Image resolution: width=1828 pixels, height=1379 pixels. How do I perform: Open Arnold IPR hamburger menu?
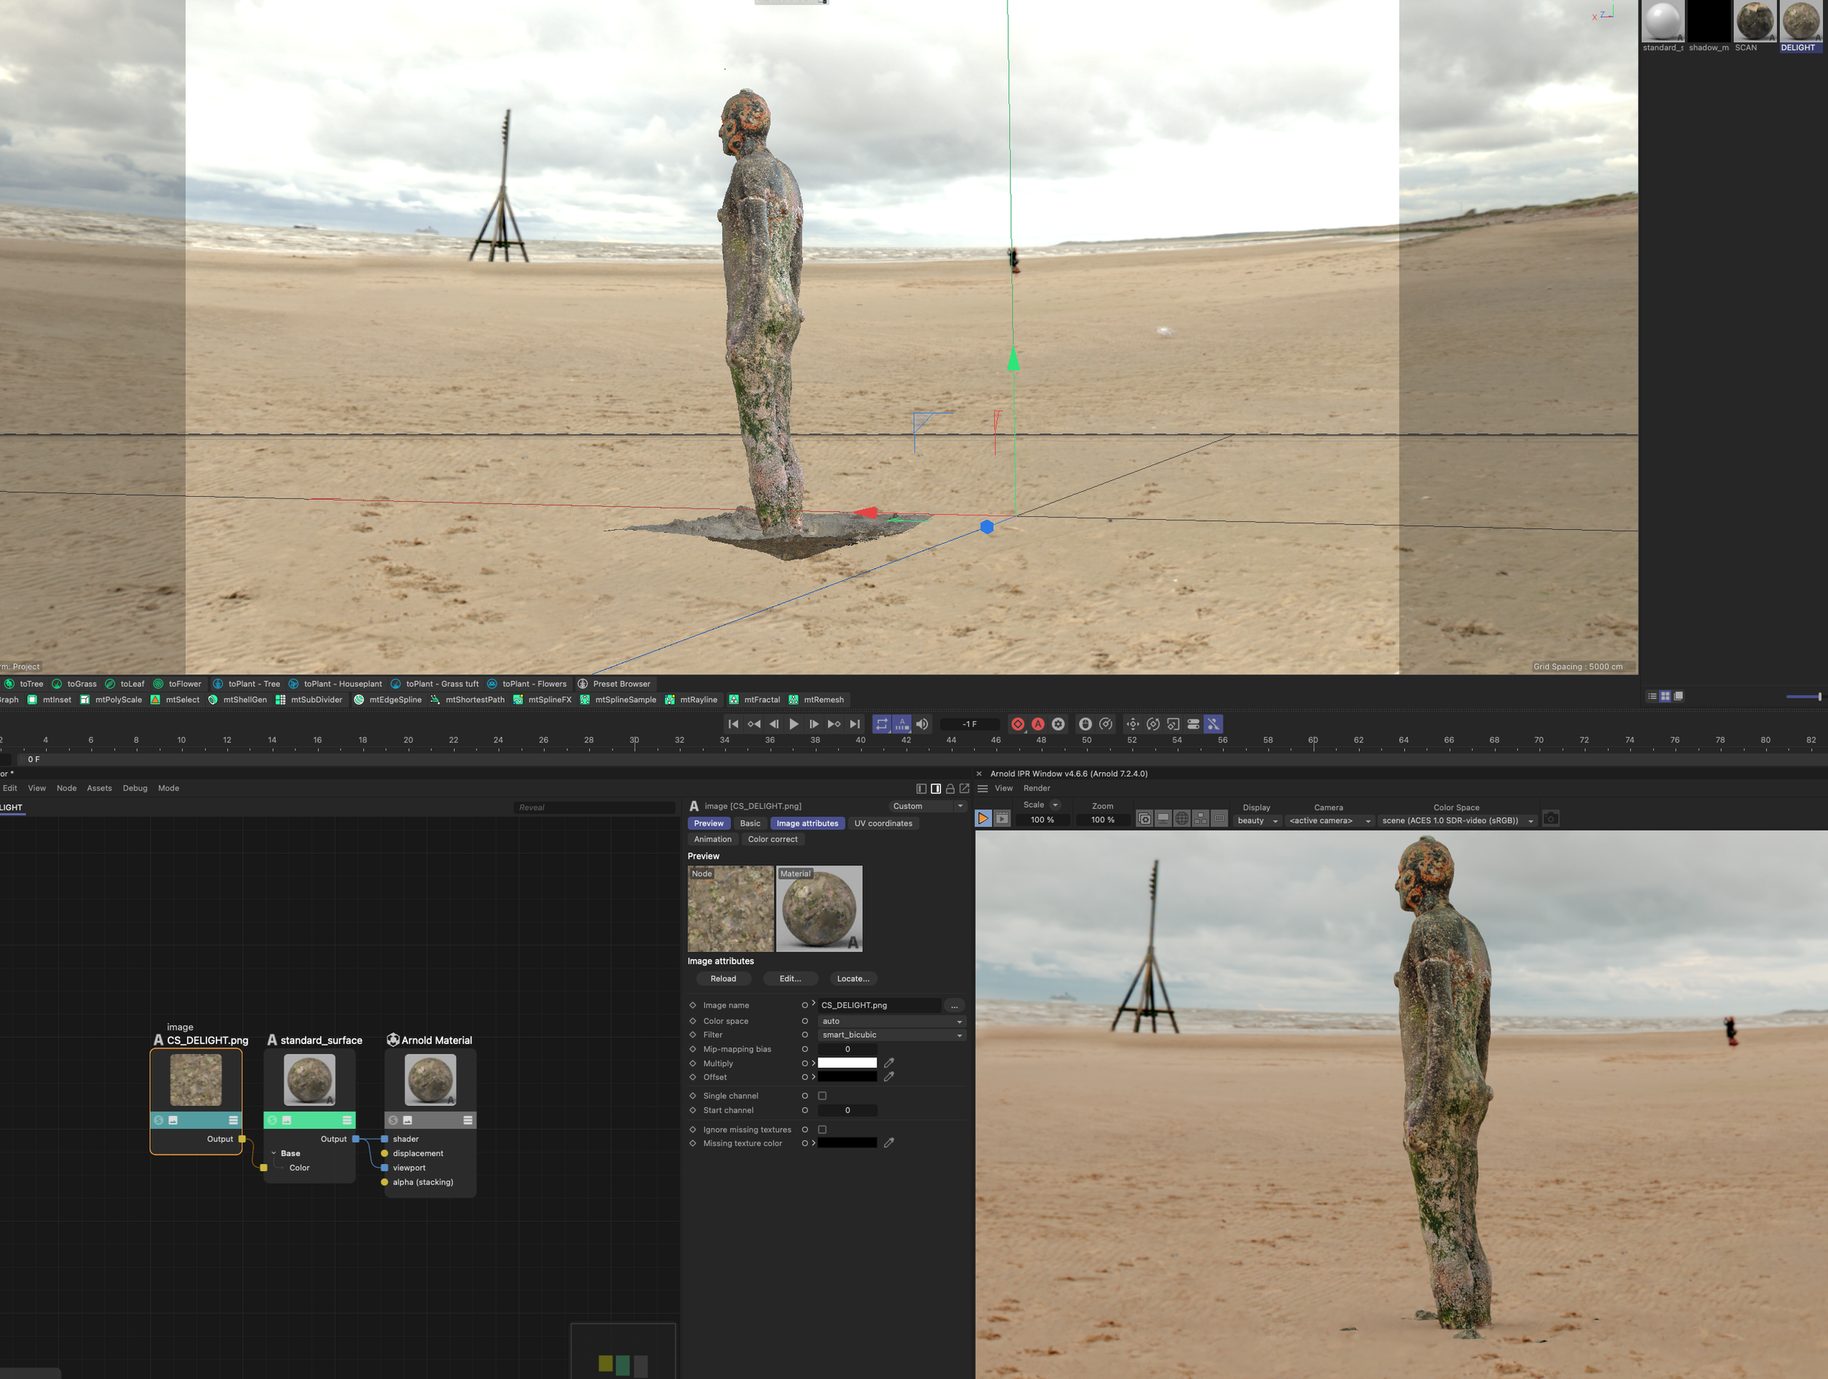[x=983, y=789]
